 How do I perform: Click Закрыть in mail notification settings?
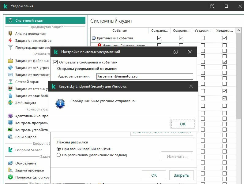(181, 175)
